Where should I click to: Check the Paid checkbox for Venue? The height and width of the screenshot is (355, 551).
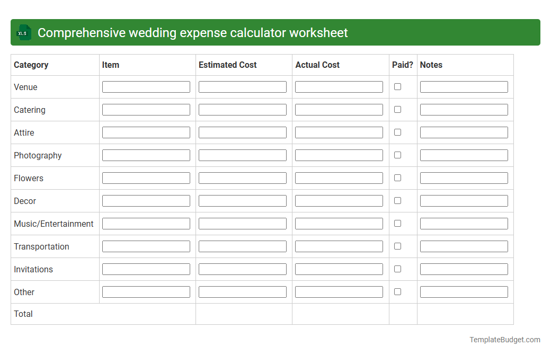[397, 86]
